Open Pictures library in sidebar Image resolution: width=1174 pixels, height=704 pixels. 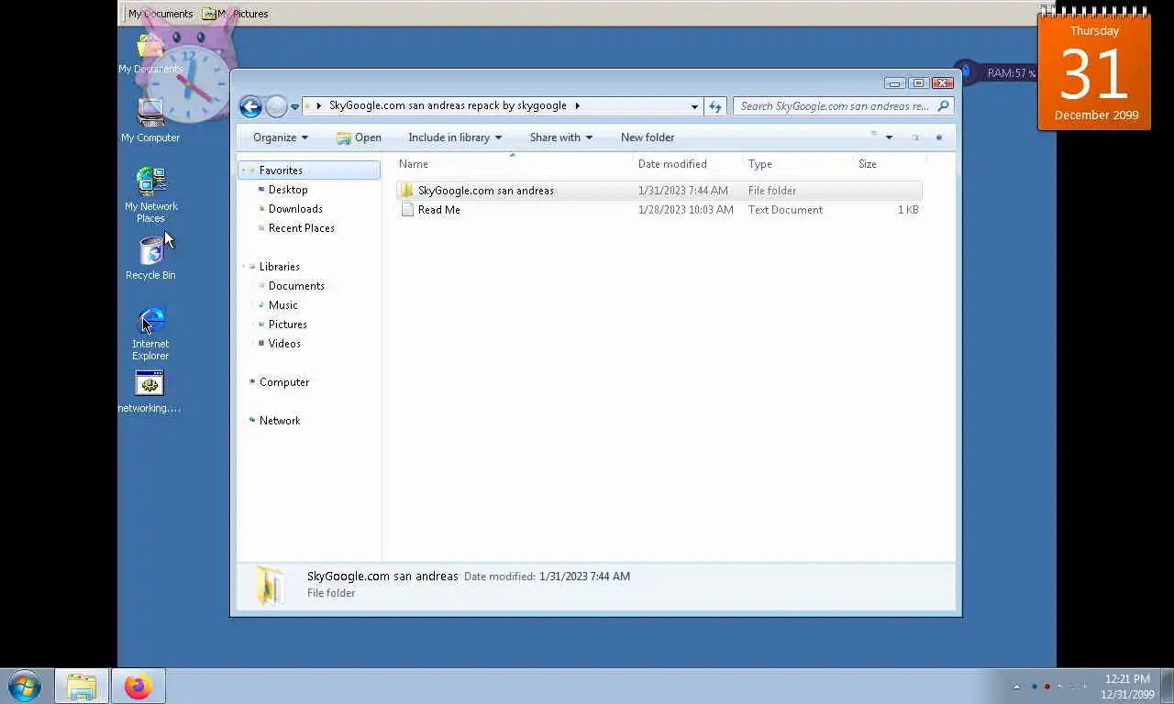click(x=287, y=324)
